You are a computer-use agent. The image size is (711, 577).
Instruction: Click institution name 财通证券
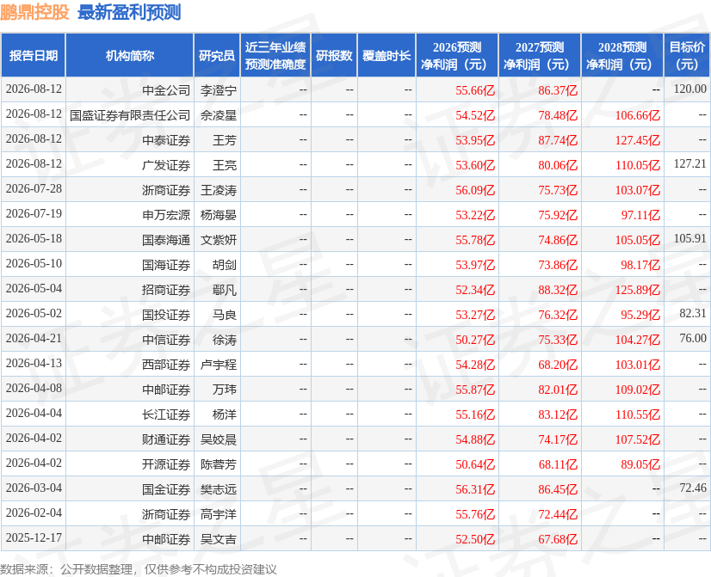click(x=166, y=439)
